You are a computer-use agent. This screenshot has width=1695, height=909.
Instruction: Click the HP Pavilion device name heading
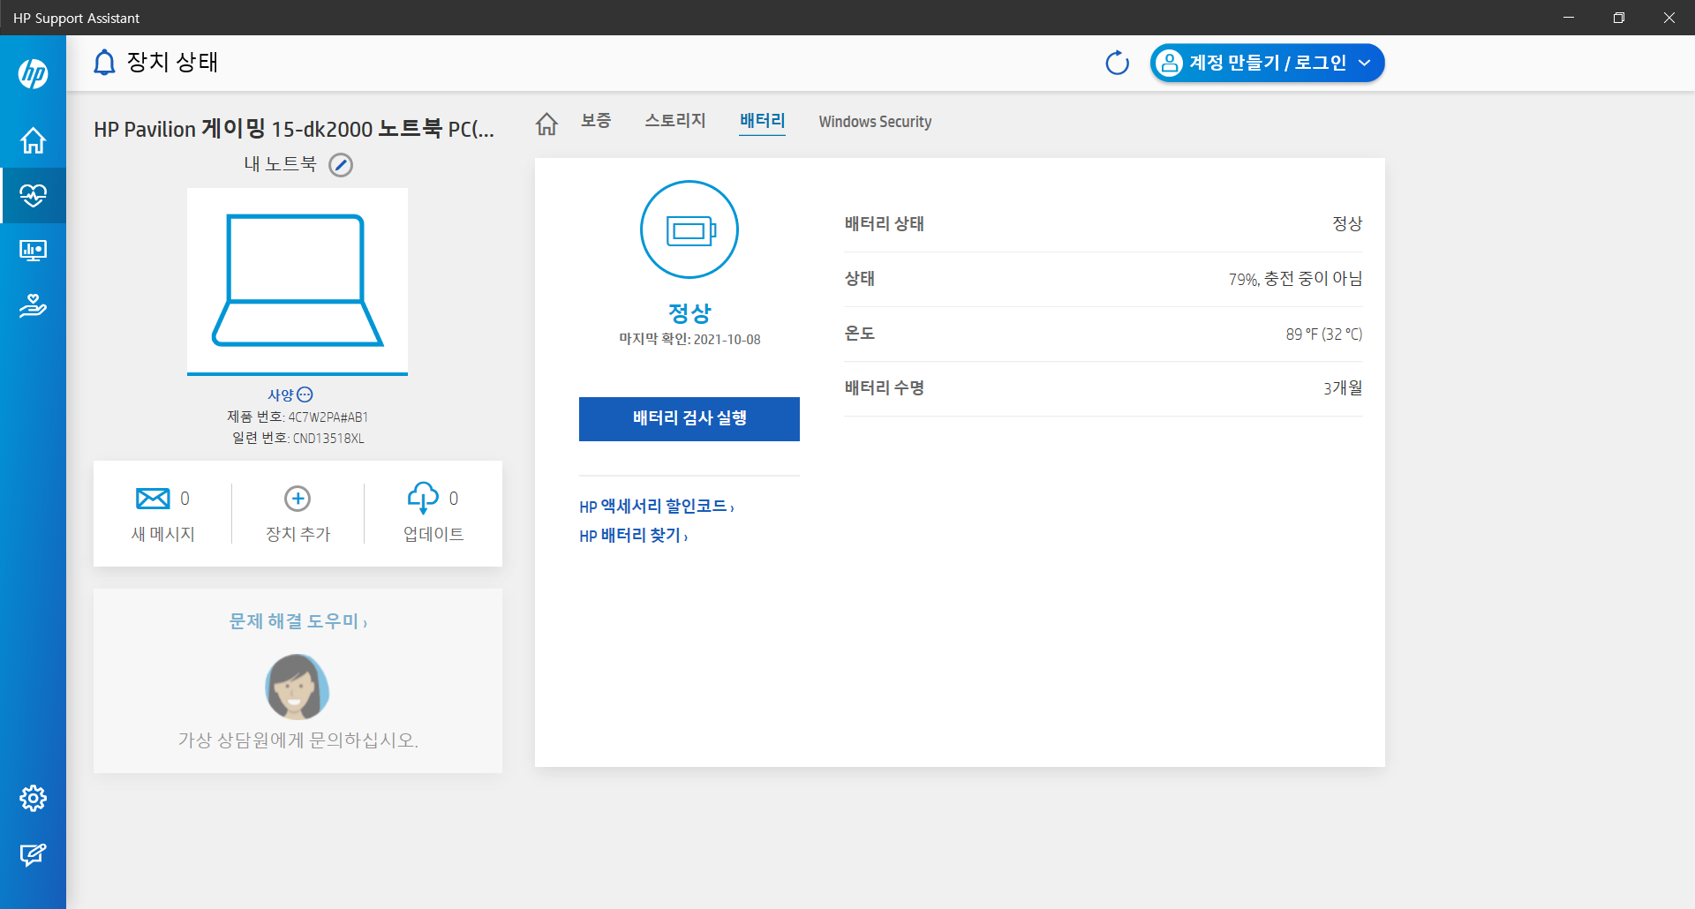[x=294, y=129]
